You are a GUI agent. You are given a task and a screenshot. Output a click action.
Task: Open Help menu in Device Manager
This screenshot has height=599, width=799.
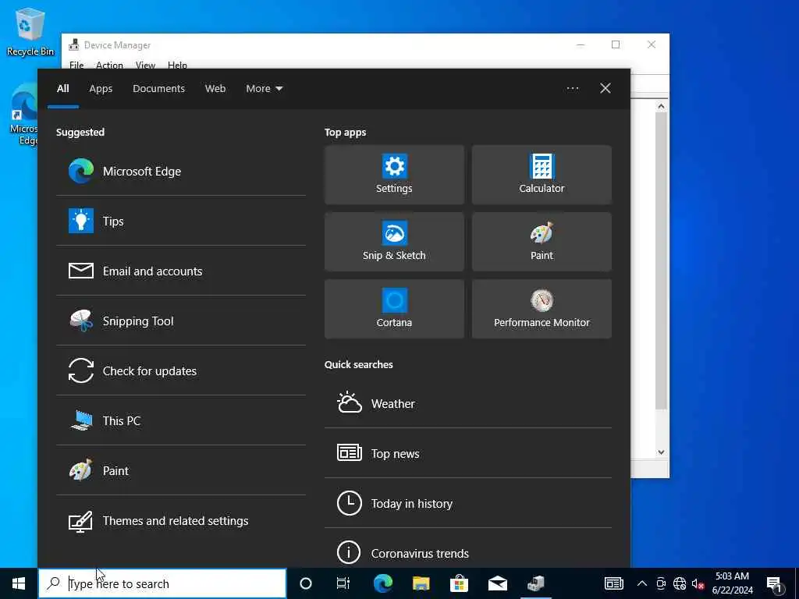177,65
